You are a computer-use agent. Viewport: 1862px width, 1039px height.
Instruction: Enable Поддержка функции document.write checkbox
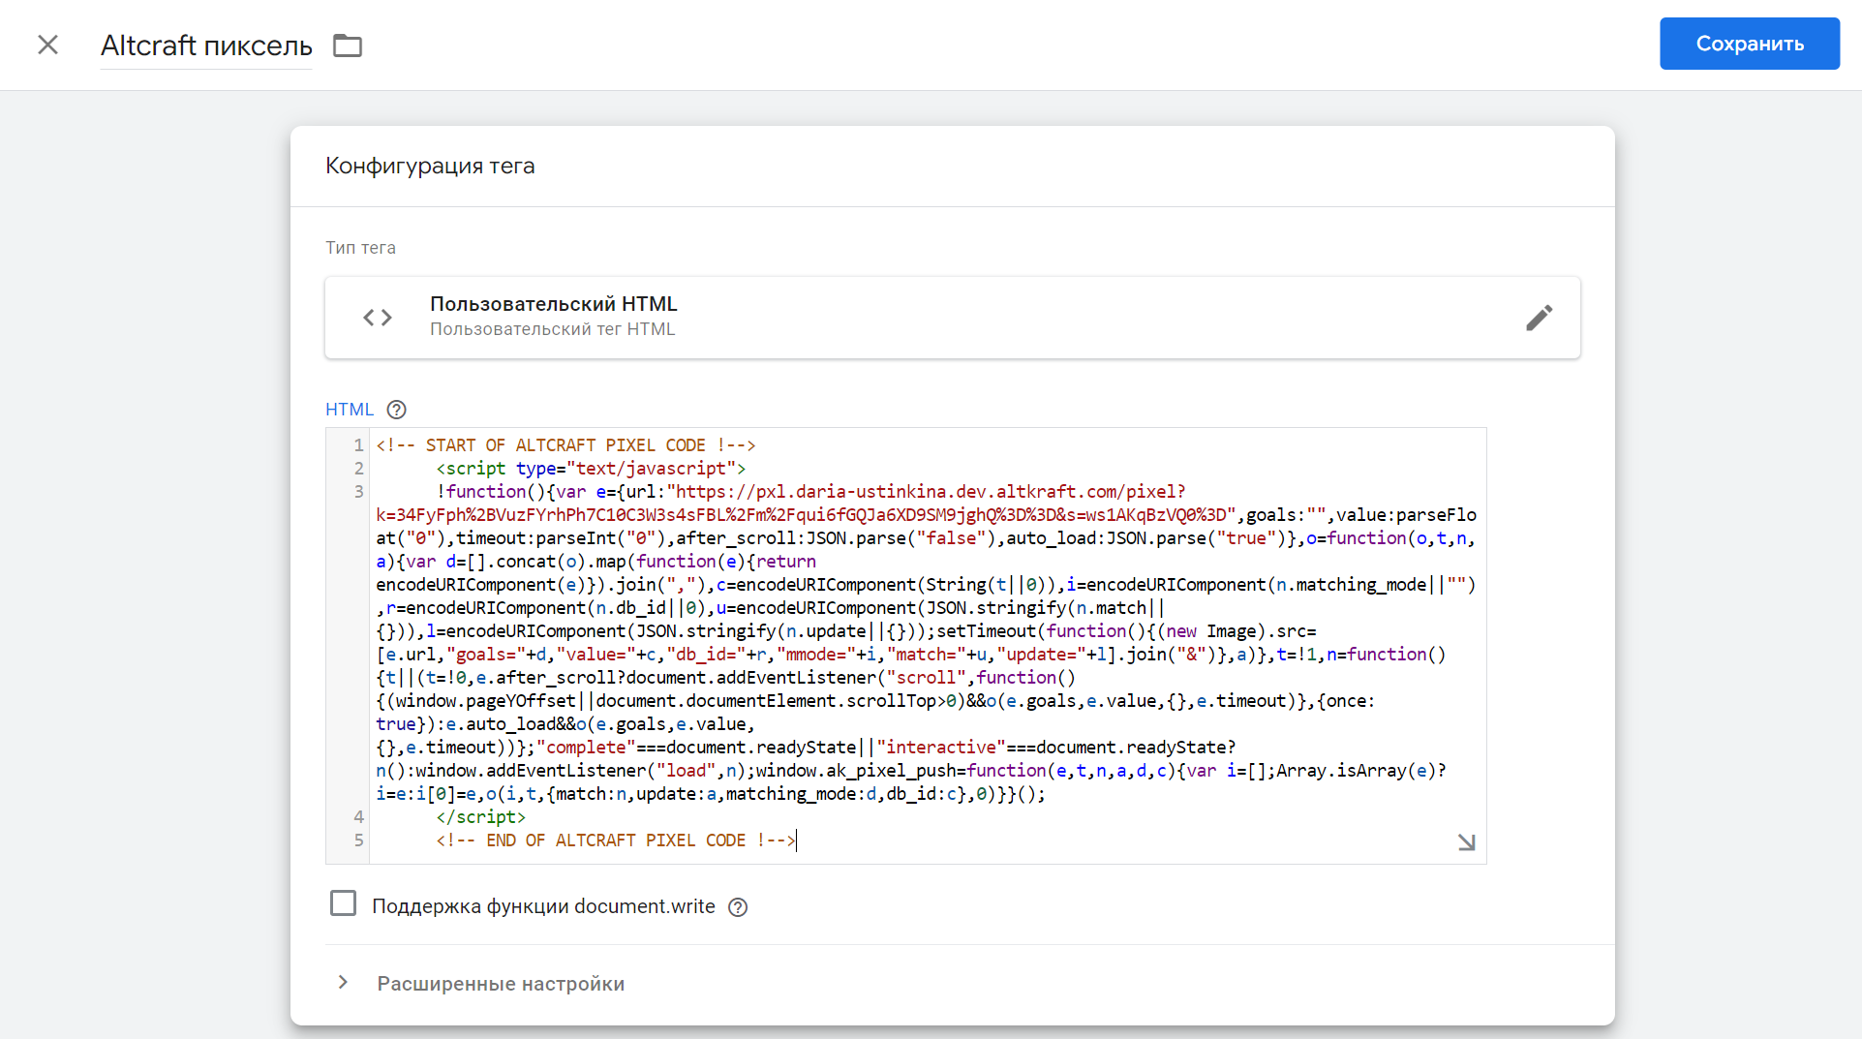(343, 903)
